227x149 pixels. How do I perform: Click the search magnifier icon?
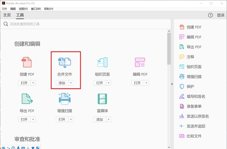click(6, 24)
